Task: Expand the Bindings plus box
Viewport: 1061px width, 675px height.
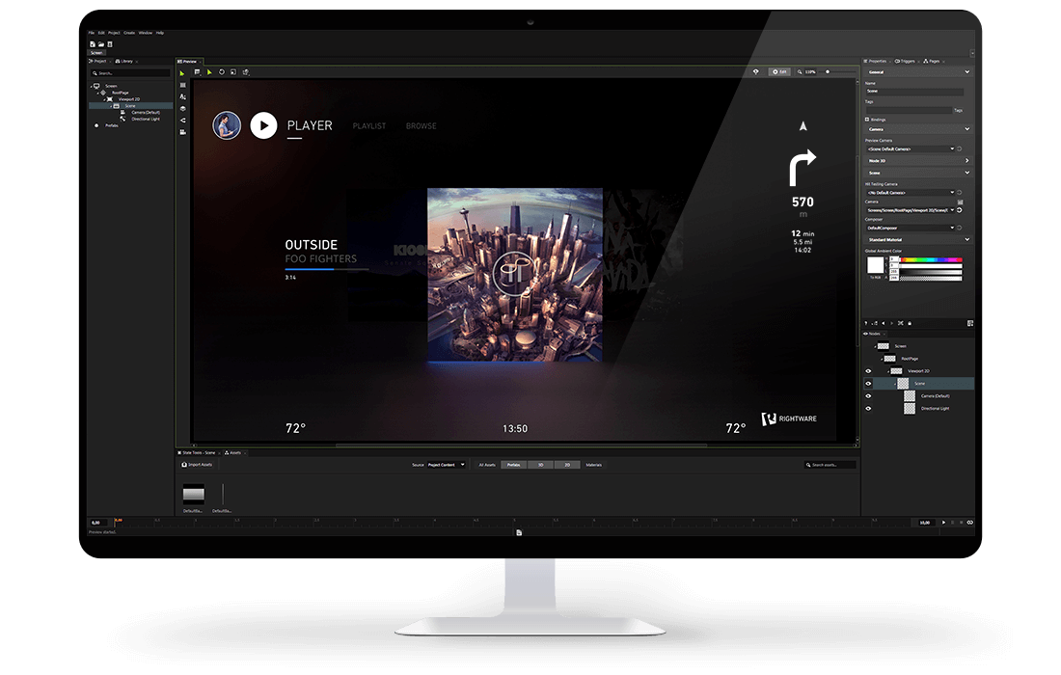Action: [x=867, y=119]
